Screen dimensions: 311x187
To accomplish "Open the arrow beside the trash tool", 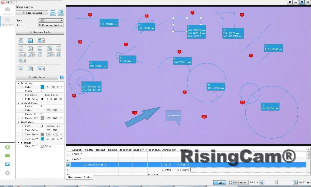I will [43, 41].
